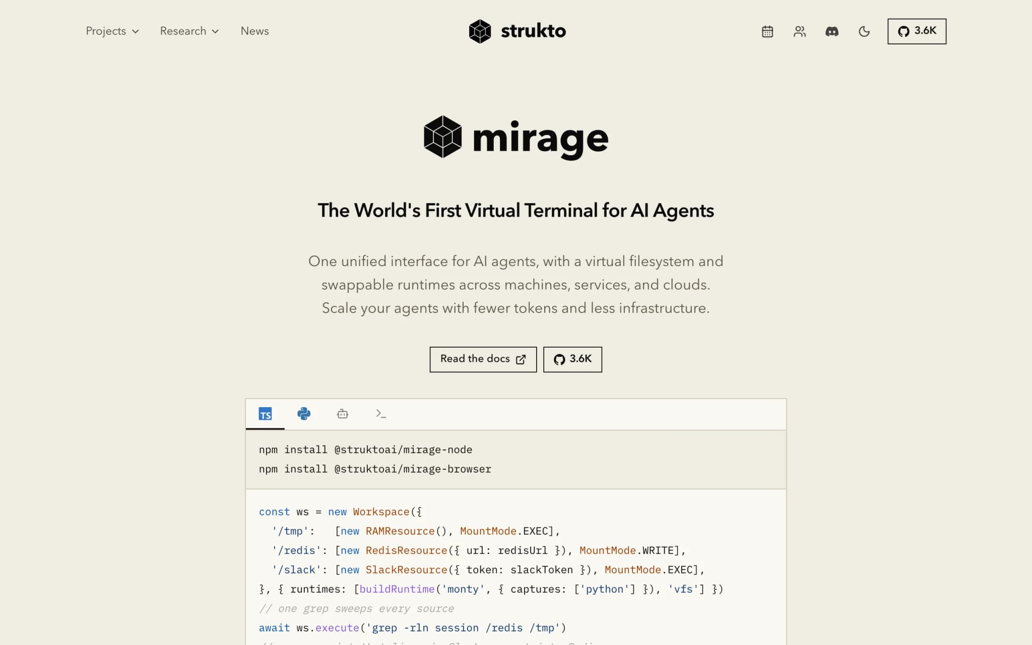Select the TypeScript code tab
The image size is (1032, 645).
[x=265, y=414]
